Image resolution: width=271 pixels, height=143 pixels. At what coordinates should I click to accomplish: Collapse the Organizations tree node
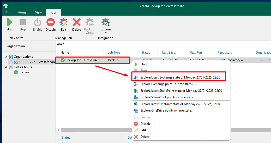coord(6,57)
